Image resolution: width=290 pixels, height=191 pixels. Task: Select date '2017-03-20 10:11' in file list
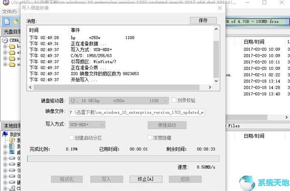click(261, 62)
